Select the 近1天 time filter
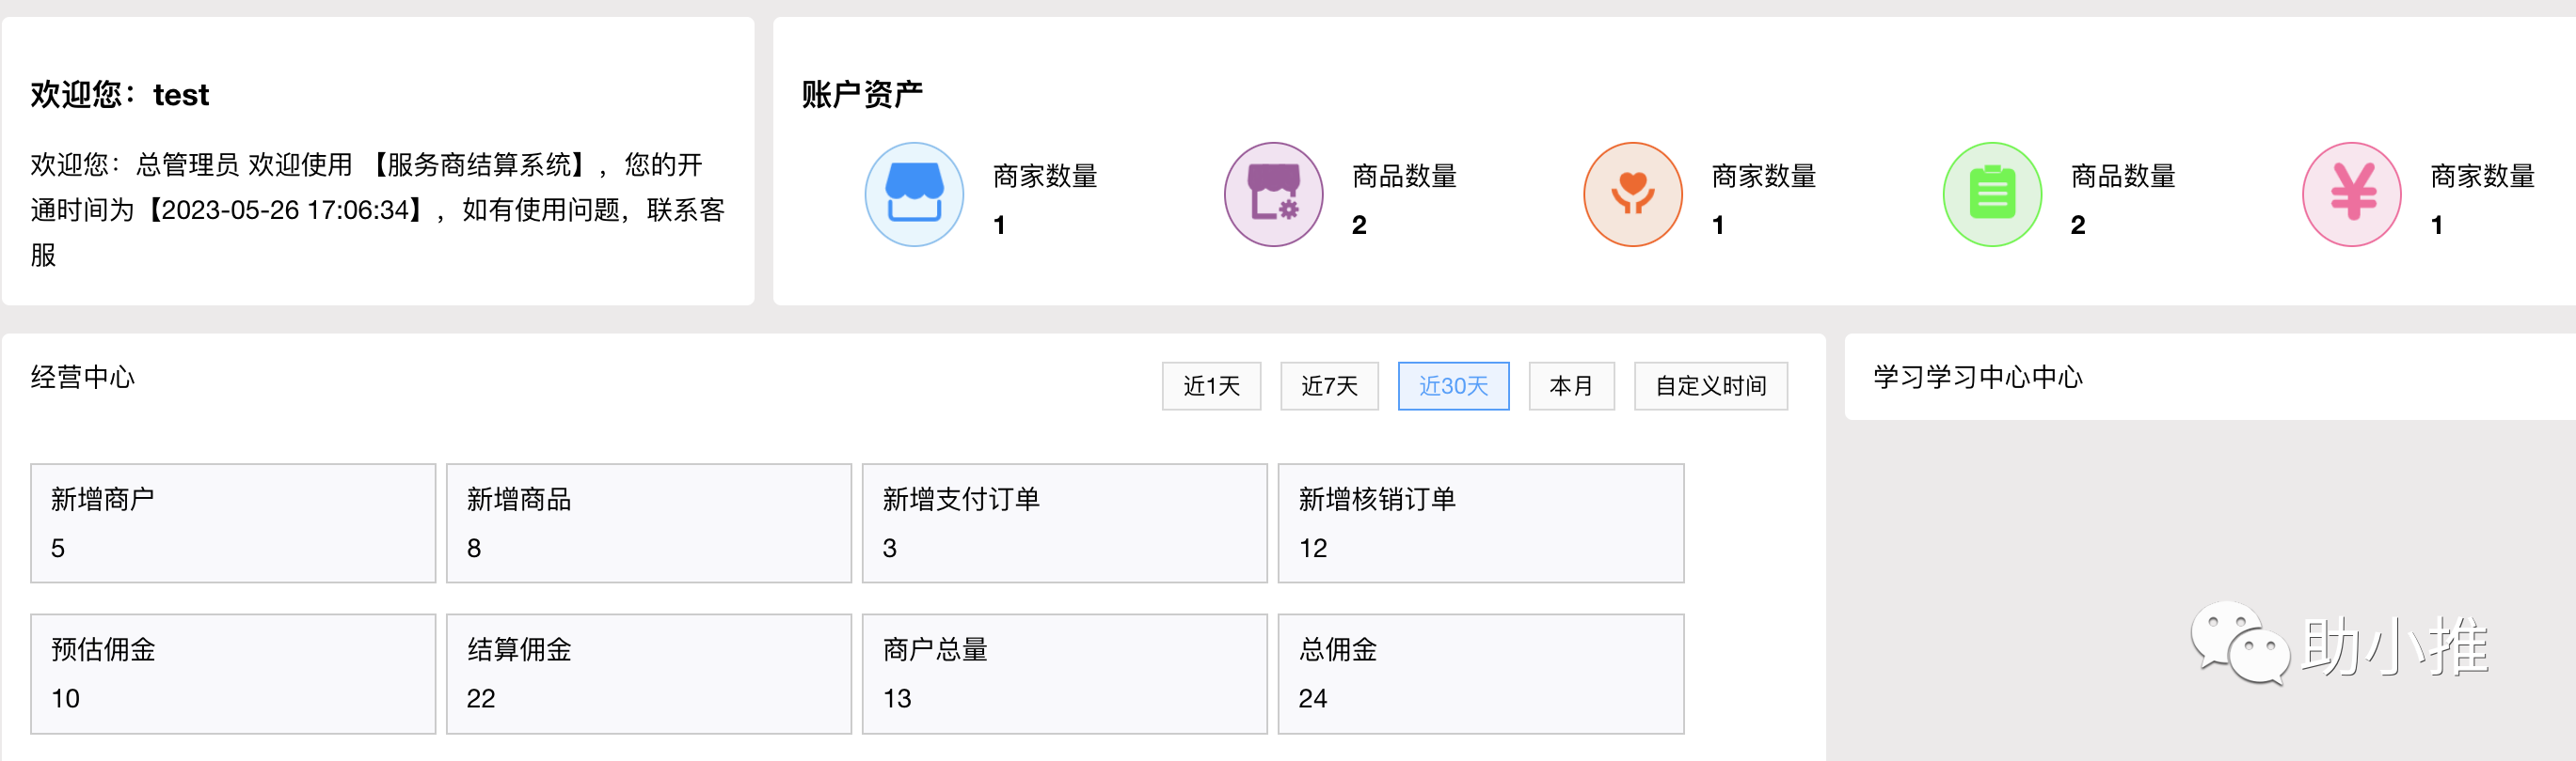The height and width of the screenshot is (761, 2576). tap(1211, 385)
